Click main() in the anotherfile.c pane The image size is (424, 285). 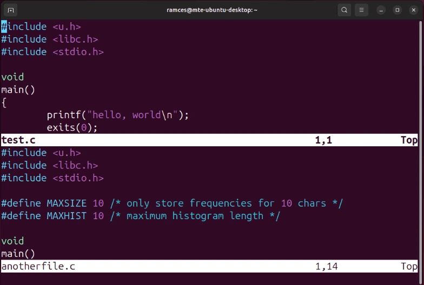(18, 254)
